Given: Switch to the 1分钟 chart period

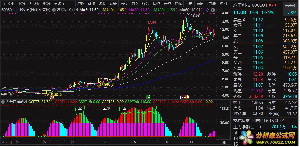Looking at the screenshot, I should [23, 4].
